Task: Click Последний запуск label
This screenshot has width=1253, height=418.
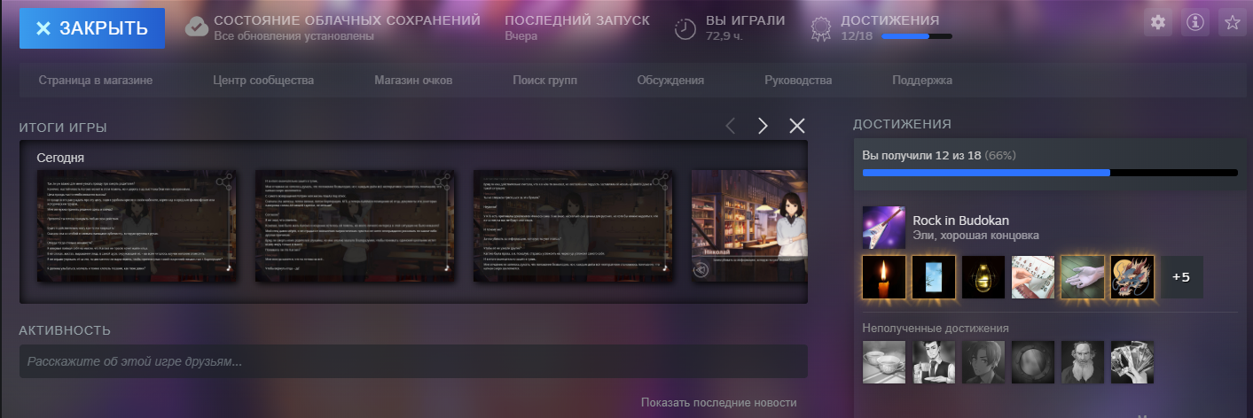Action: [x=577, y=20]
